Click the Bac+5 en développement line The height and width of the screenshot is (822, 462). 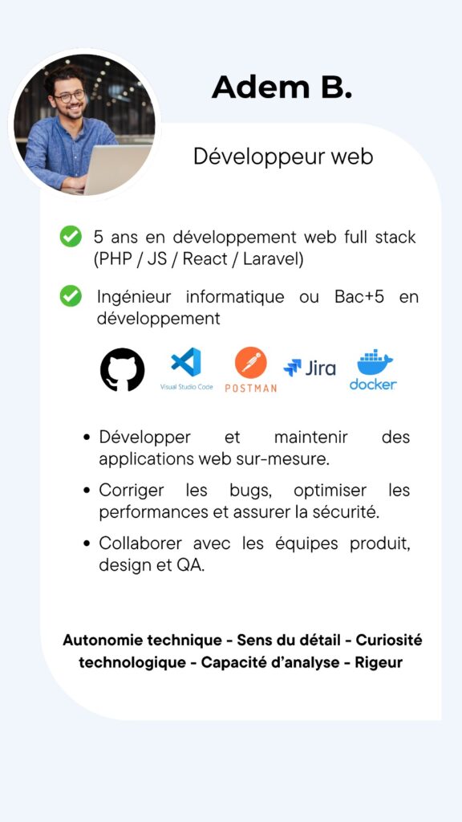point(257,307)
